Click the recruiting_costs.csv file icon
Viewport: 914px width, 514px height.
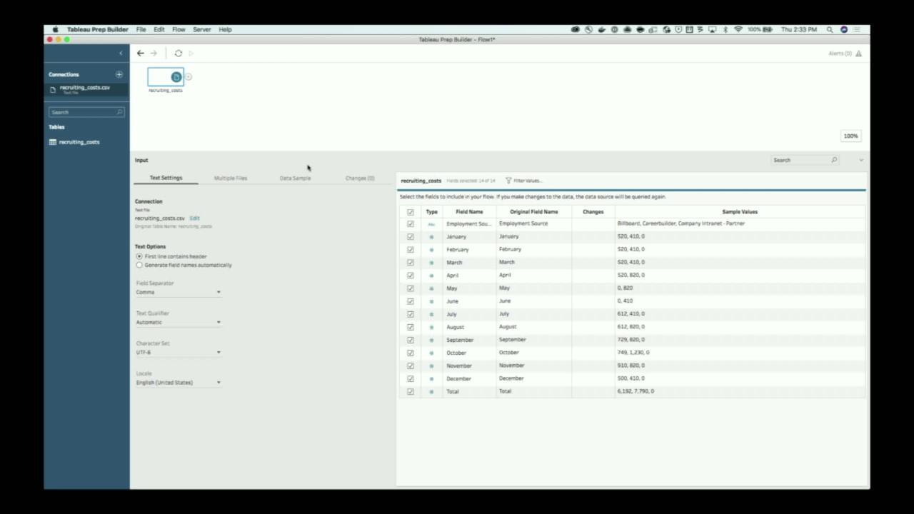click(53, 89)
